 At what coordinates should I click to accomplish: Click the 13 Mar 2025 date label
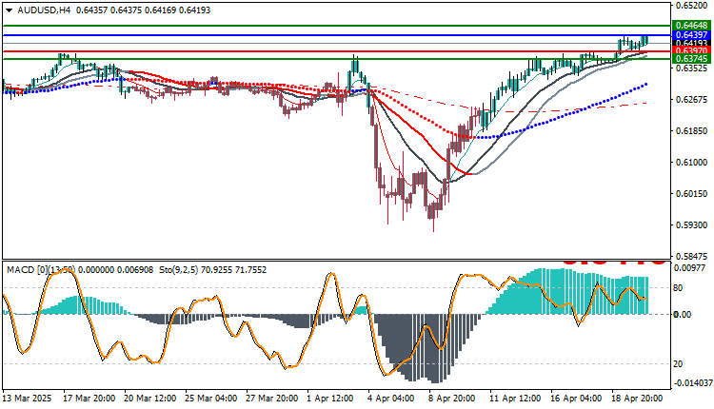pos(28,399)
